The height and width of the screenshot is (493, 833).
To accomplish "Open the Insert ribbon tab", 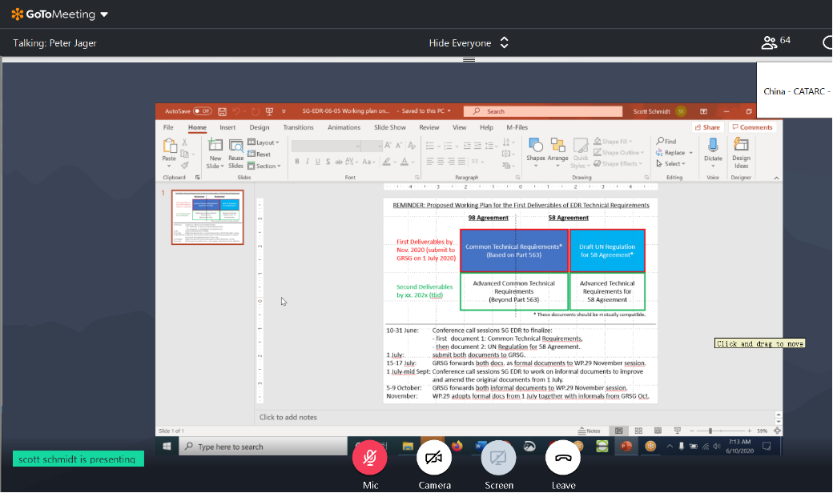I will [x=227, y=127].
